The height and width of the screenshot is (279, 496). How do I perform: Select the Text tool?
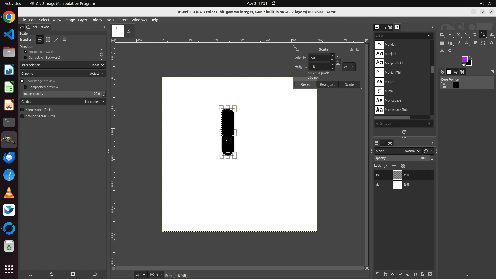tap(491, 43)
